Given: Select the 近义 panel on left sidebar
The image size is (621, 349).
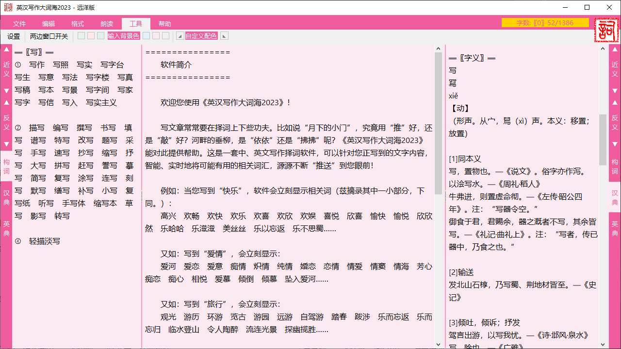Looking at the screenshot, I should (x=6, y=69).
